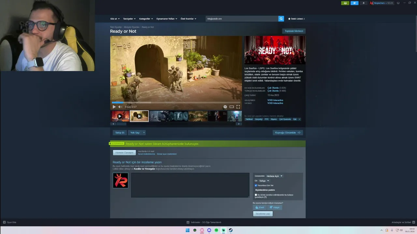The height and width of the screenshot is (234, 417).
Task: Go to Tüm Oyunlar breadcrumb
Action: 116,27
